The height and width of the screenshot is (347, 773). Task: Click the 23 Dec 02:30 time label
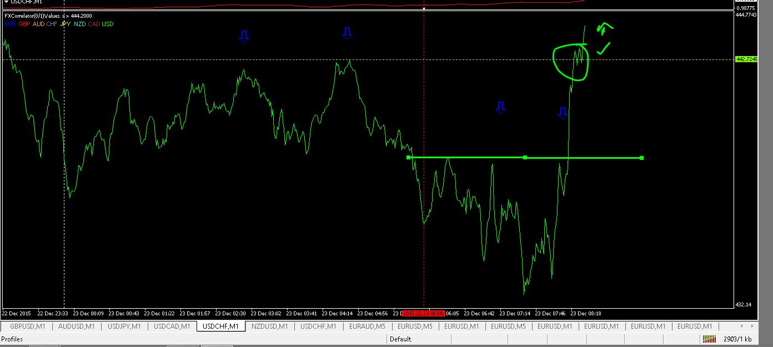[x=232, y=313]
